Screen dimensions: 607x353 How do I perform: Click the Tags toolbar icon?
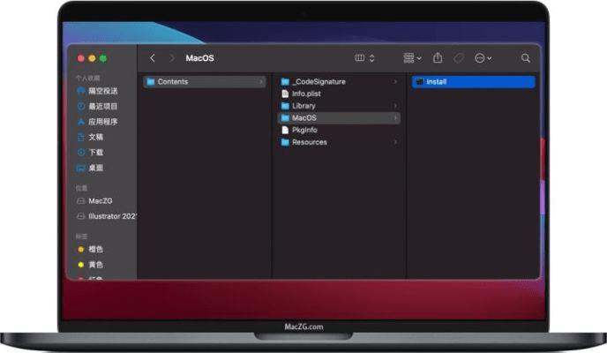[459, 58]
